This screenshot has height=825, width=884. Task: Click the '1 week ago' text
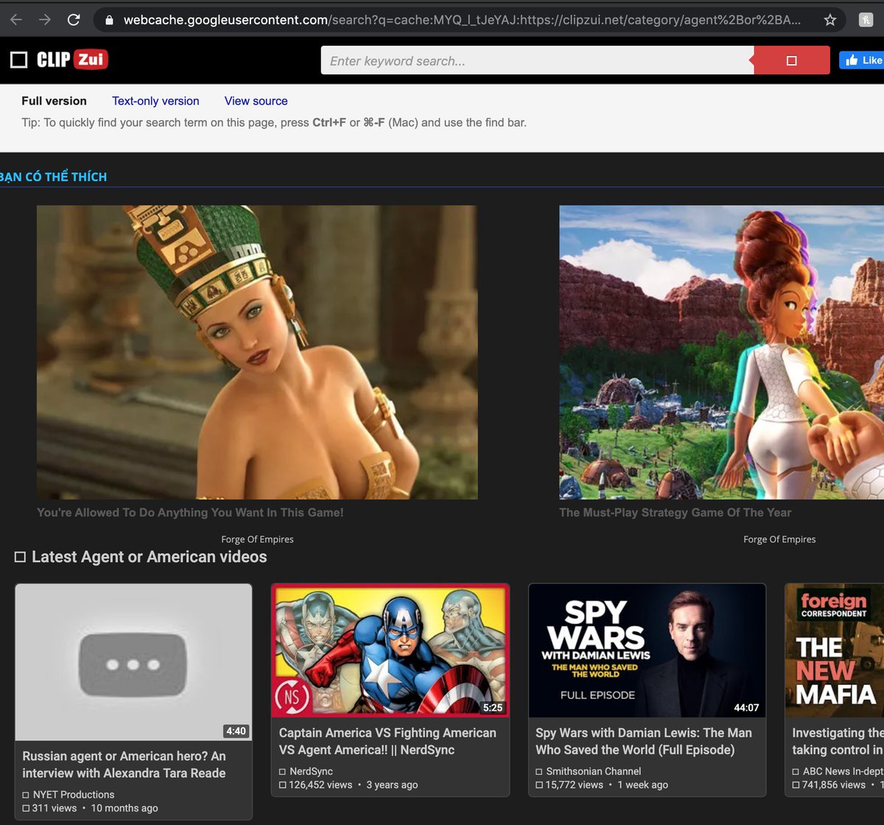pyautogui.click(x=643, y=784)
